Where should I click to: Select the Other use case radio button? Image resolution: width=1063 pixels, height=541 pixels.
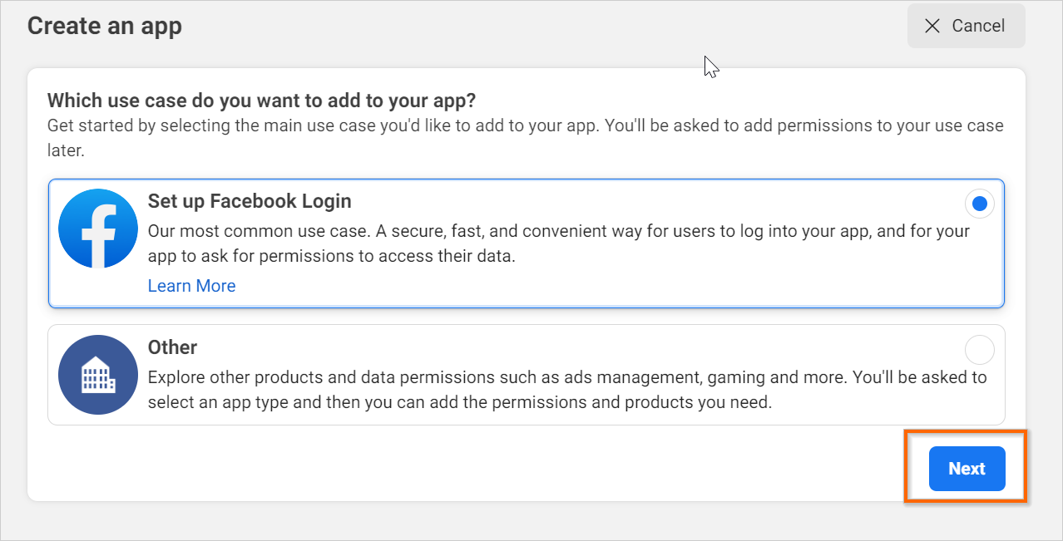coord(980,350)
